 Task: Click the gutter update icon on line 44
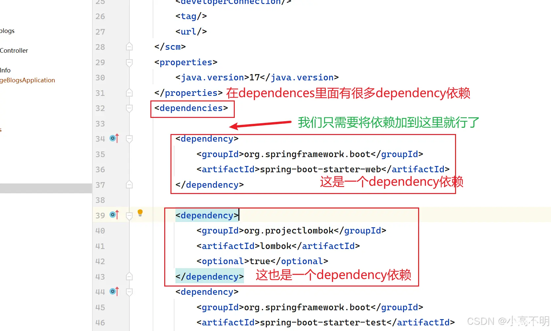point(114,291)
